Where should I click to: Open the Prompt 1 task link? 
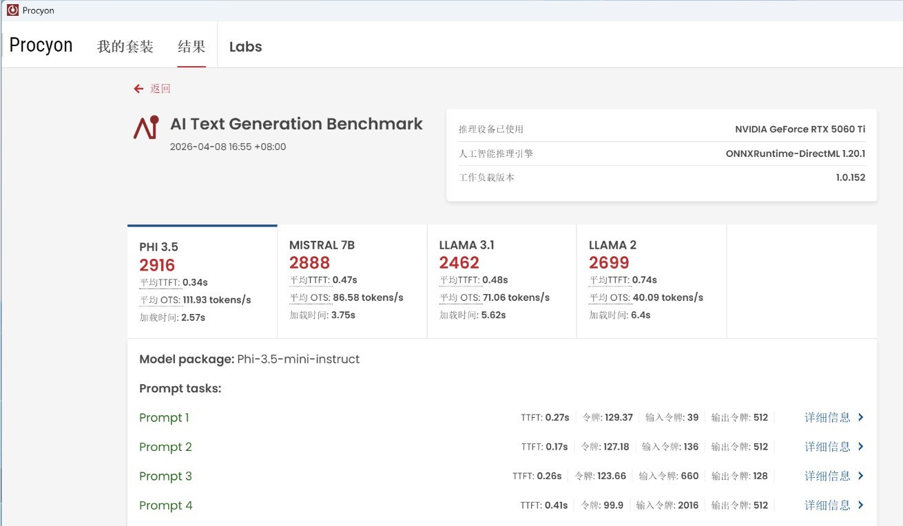(164, 418)
